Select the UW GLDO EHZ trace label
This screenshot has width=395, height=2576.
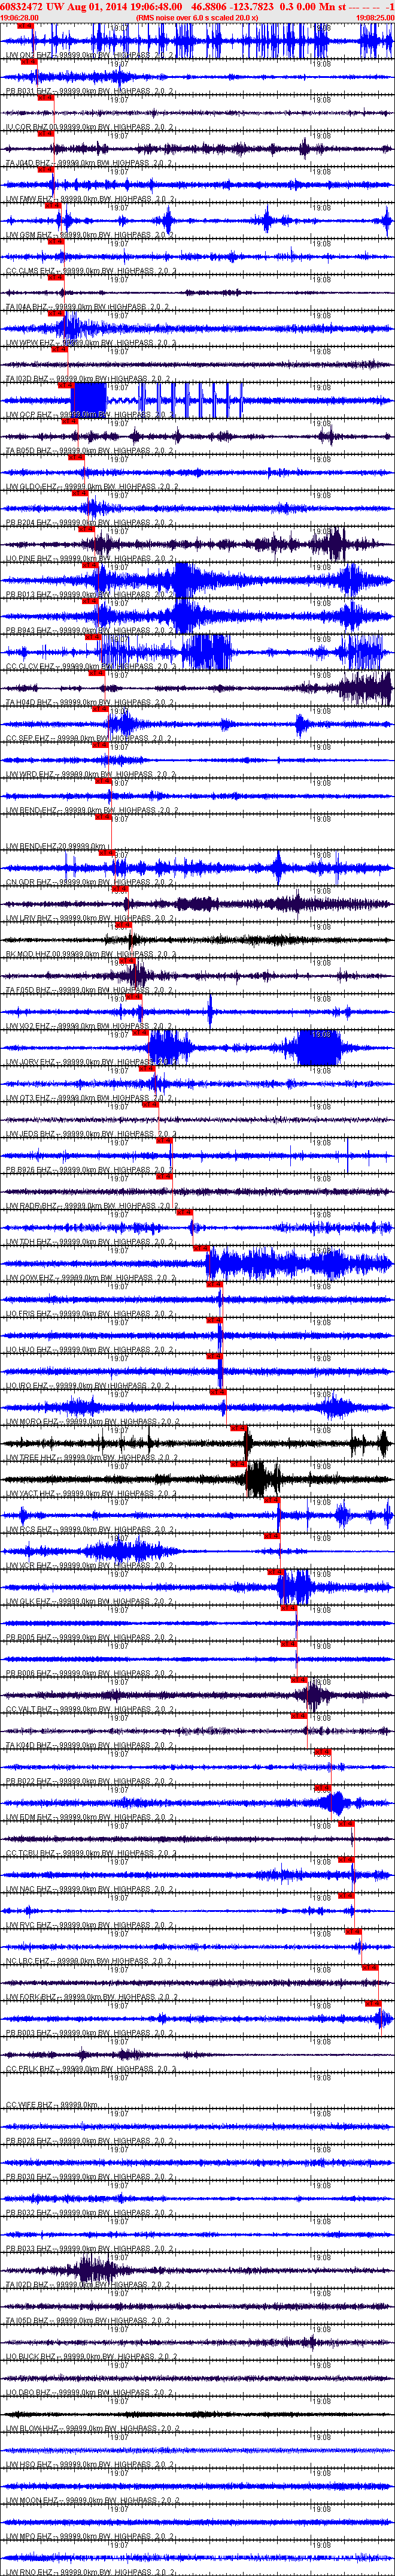coord(91,487)
